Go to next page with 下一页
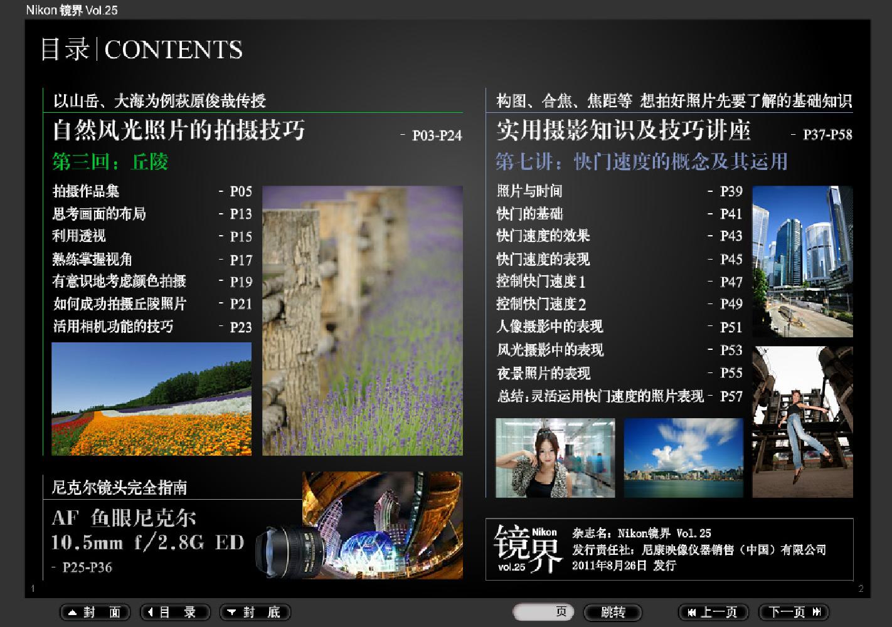 (794, 613)
